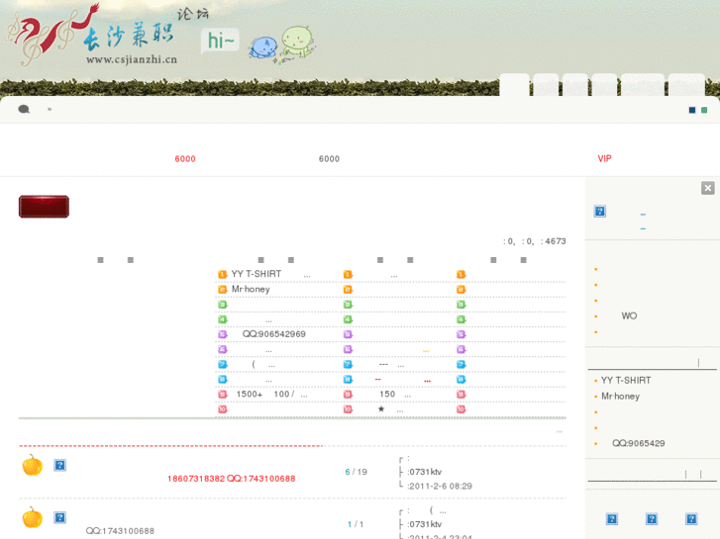Screen dimensions: 720x539
Task: Pick the green style swatch
Action: point(704,110)
